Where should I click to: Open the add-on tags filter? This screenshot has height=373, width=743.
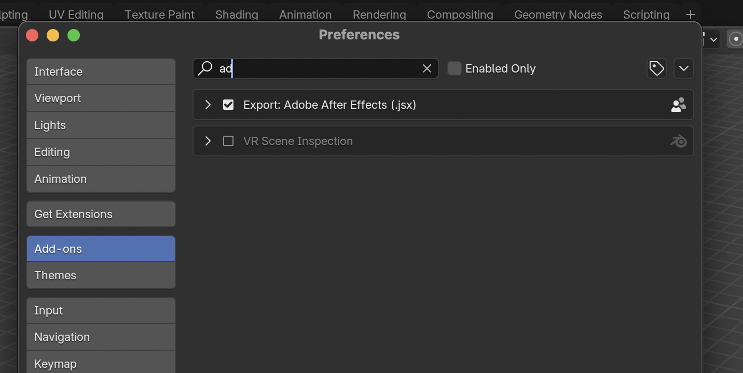tap(656, 68)
